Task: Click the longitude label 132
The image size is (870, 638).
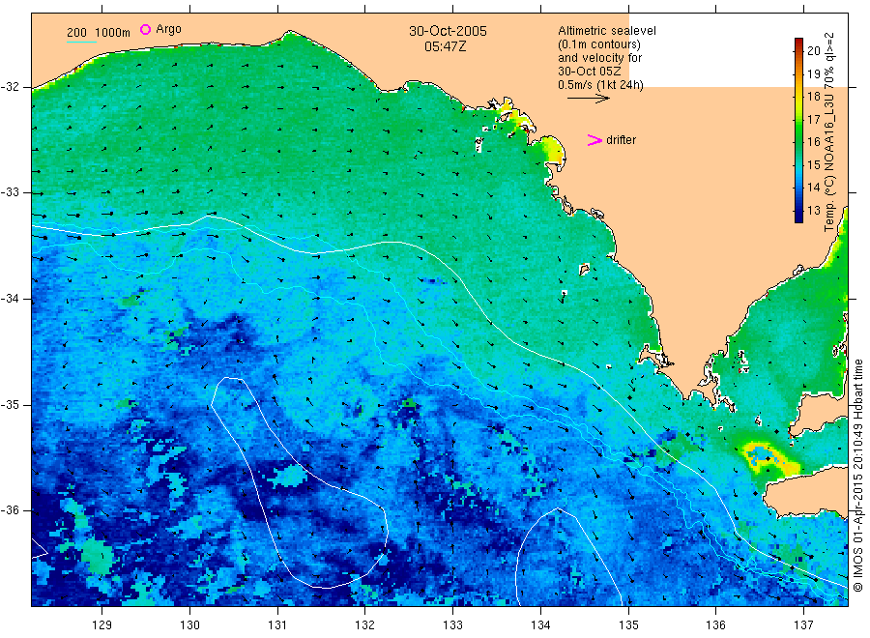Action: (365, 624)
